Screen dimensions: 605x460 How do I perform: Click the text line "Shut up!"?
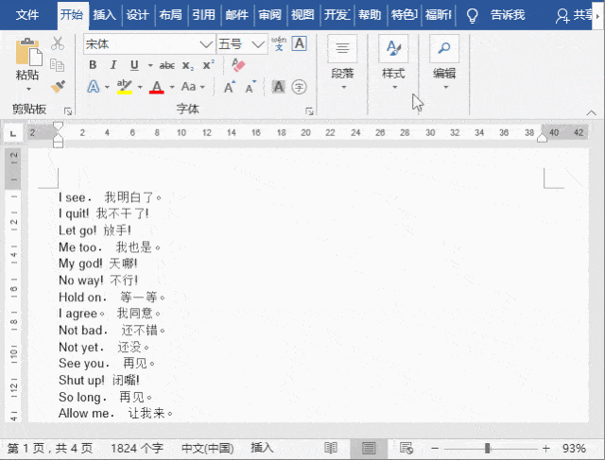pyautogui.click(x=81, y=380)
